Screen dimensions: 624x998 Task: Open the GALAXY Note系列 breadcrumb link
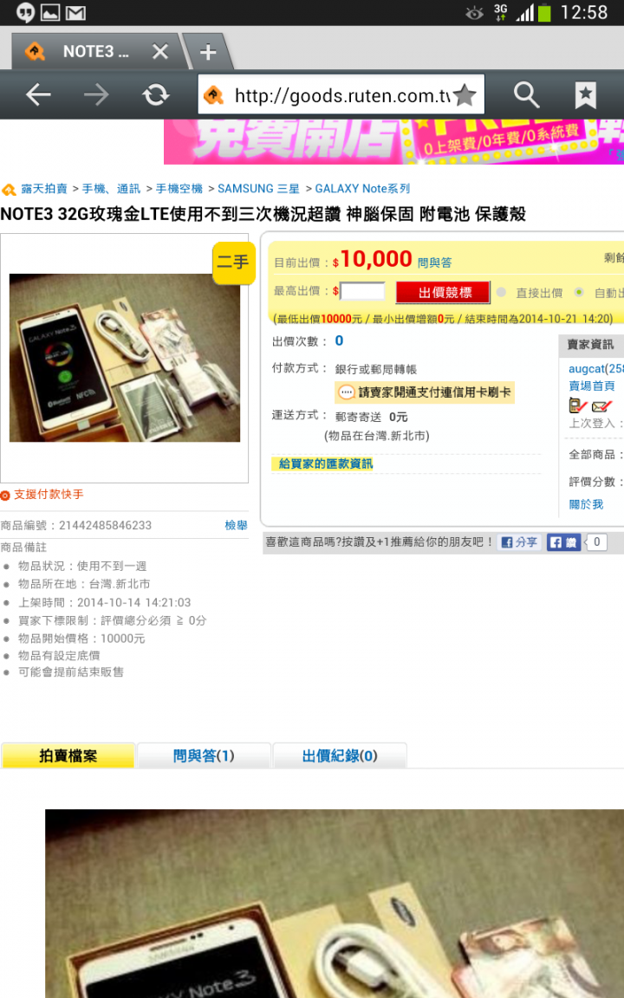[x=362, y=188]
